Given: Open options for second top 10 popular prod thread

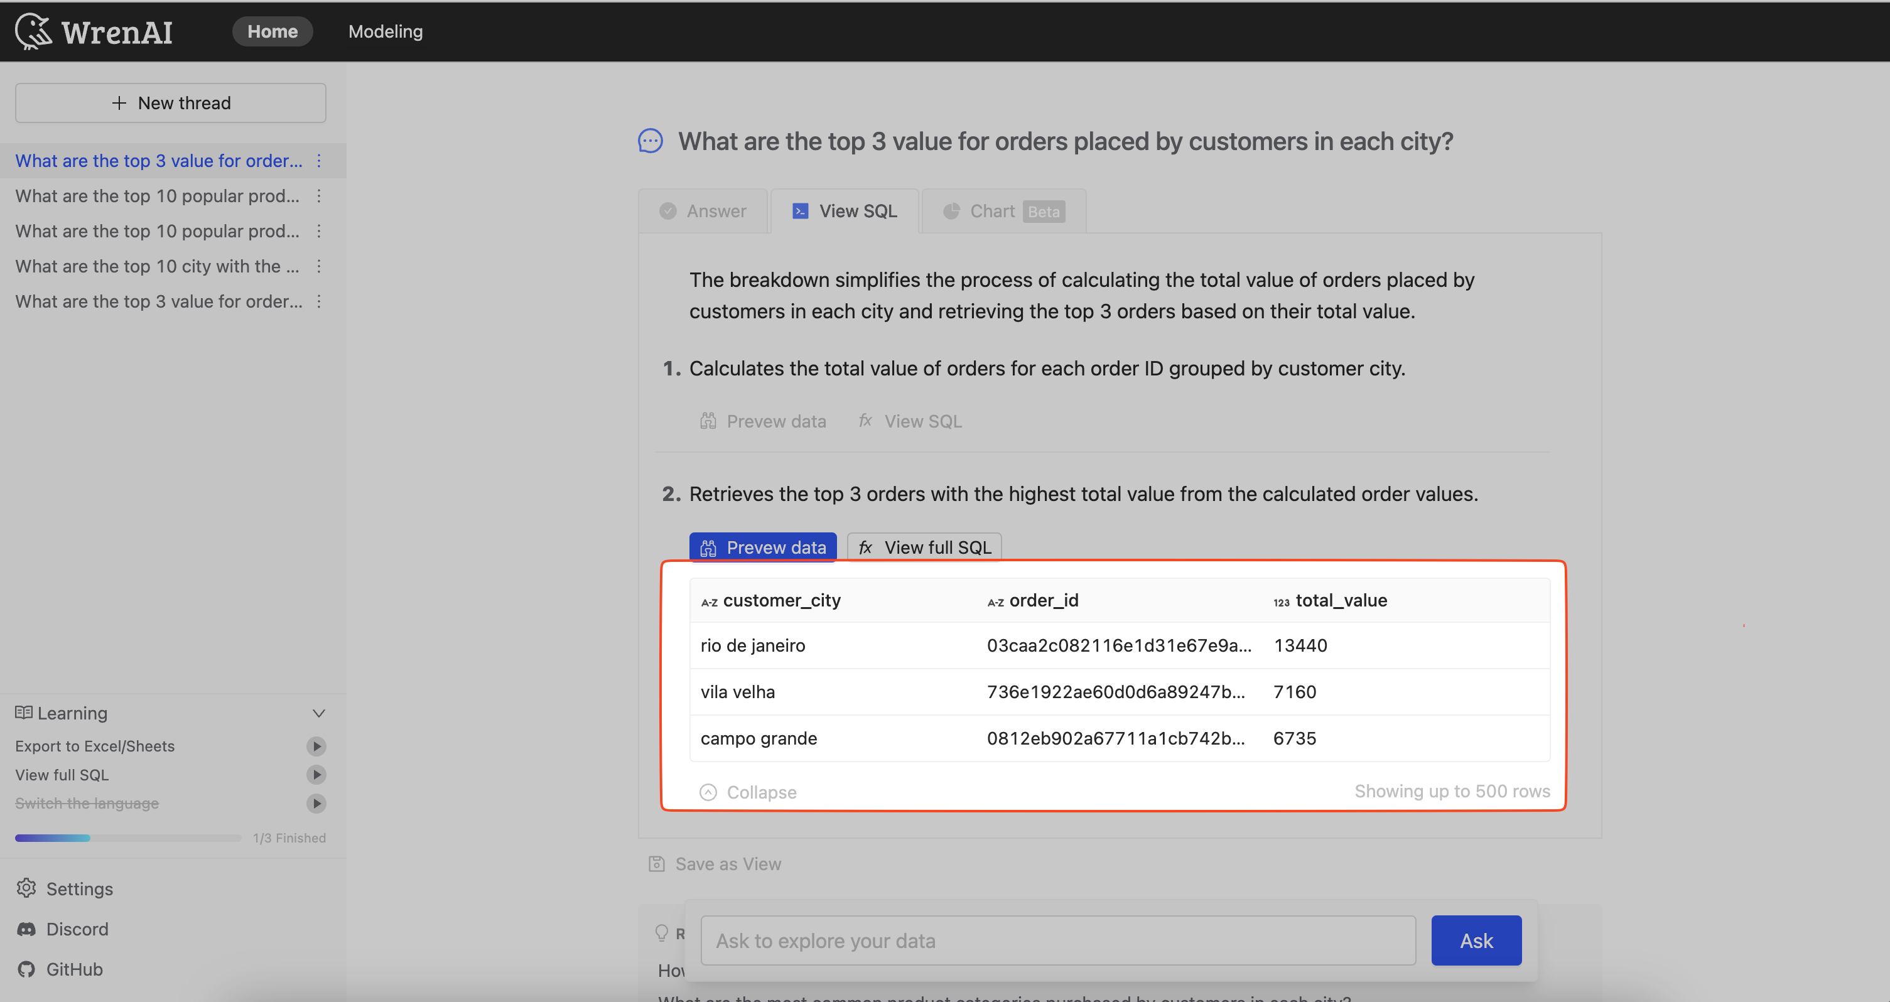Looking at the screenshot, I should click(x=318, y=231).
